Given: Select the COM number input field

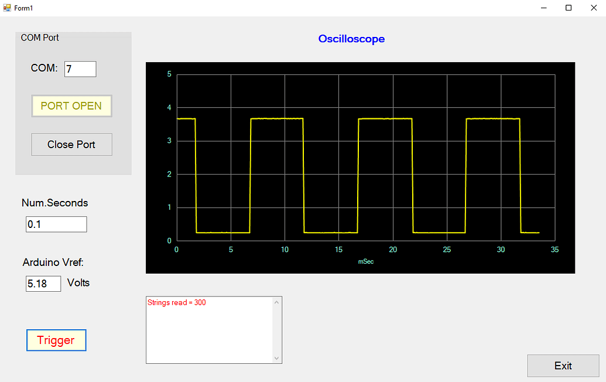Looking at the screenshot, I should (80, 69).
